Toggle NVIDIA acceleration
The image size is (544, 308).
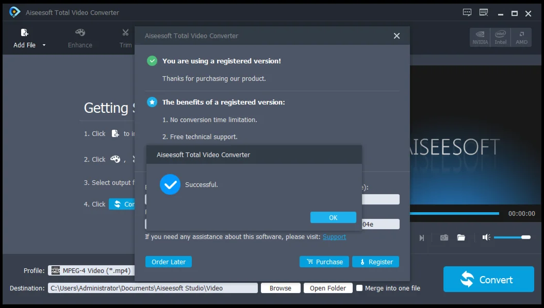tap(480, 38)
